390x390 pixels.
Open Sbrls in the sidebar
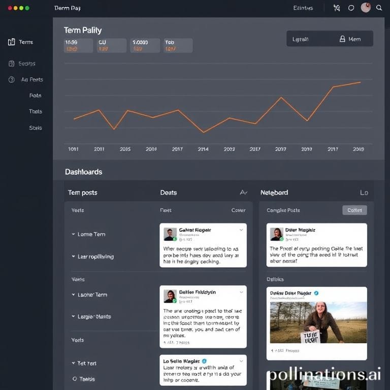point(36,128)
